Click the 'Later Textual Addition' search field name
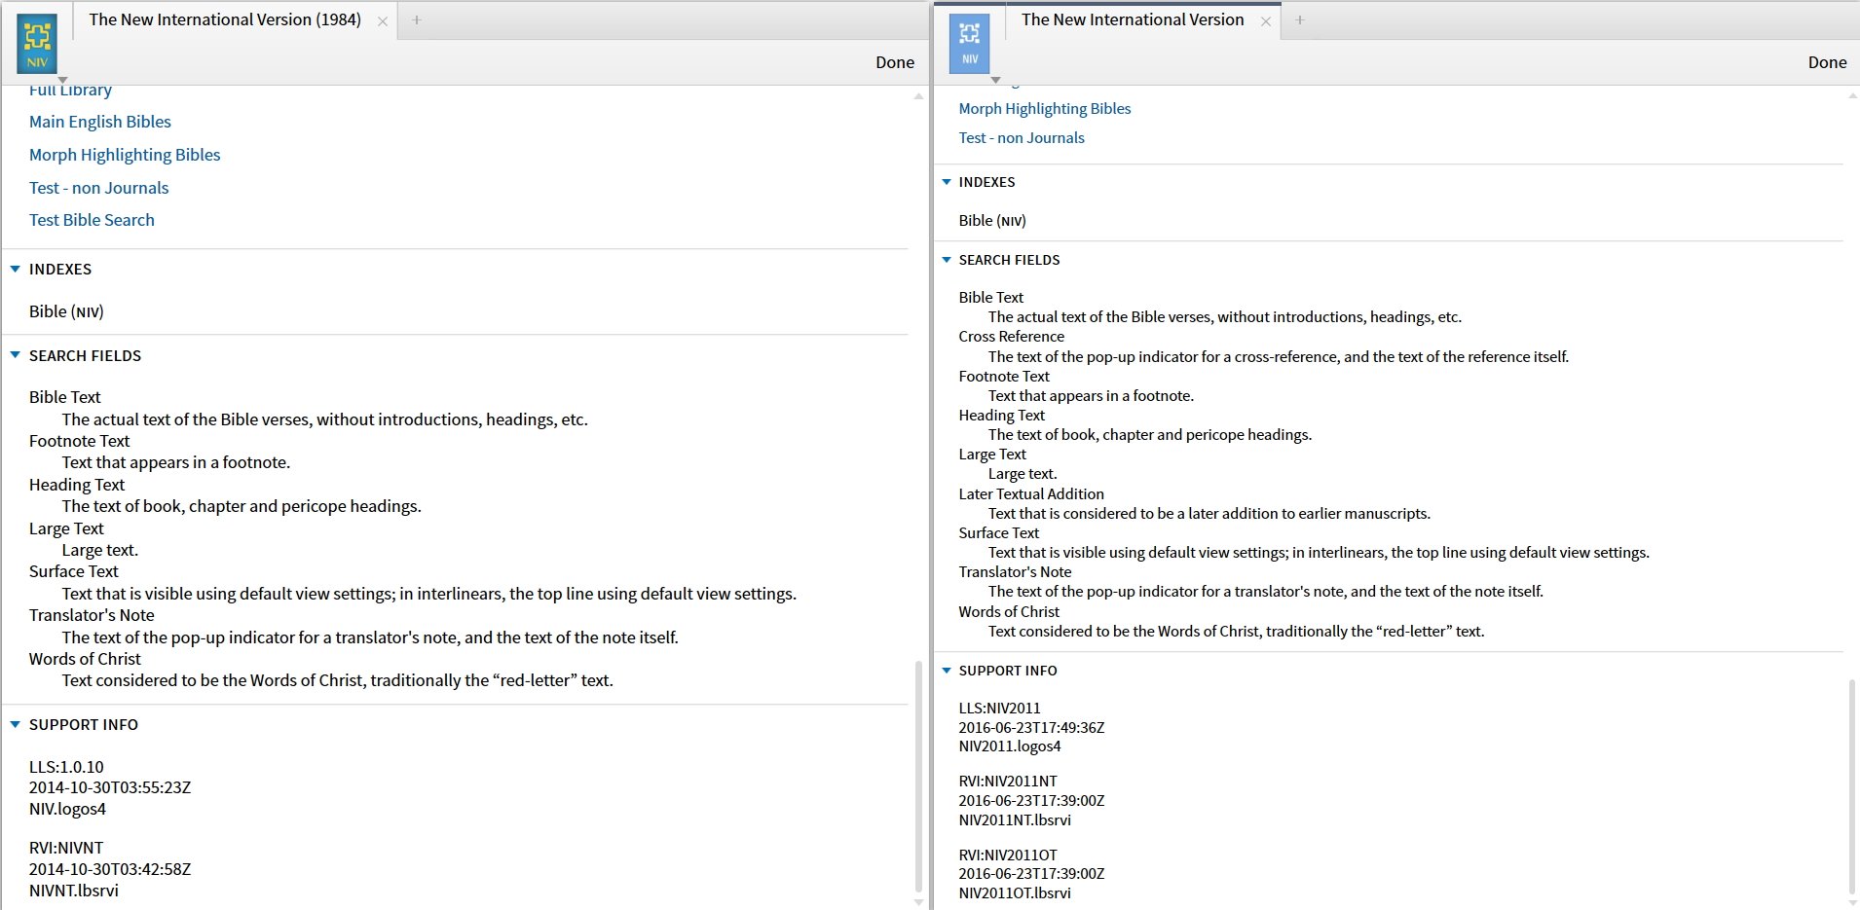This screenshot has height=910, width=1860. pos(1031,494)
